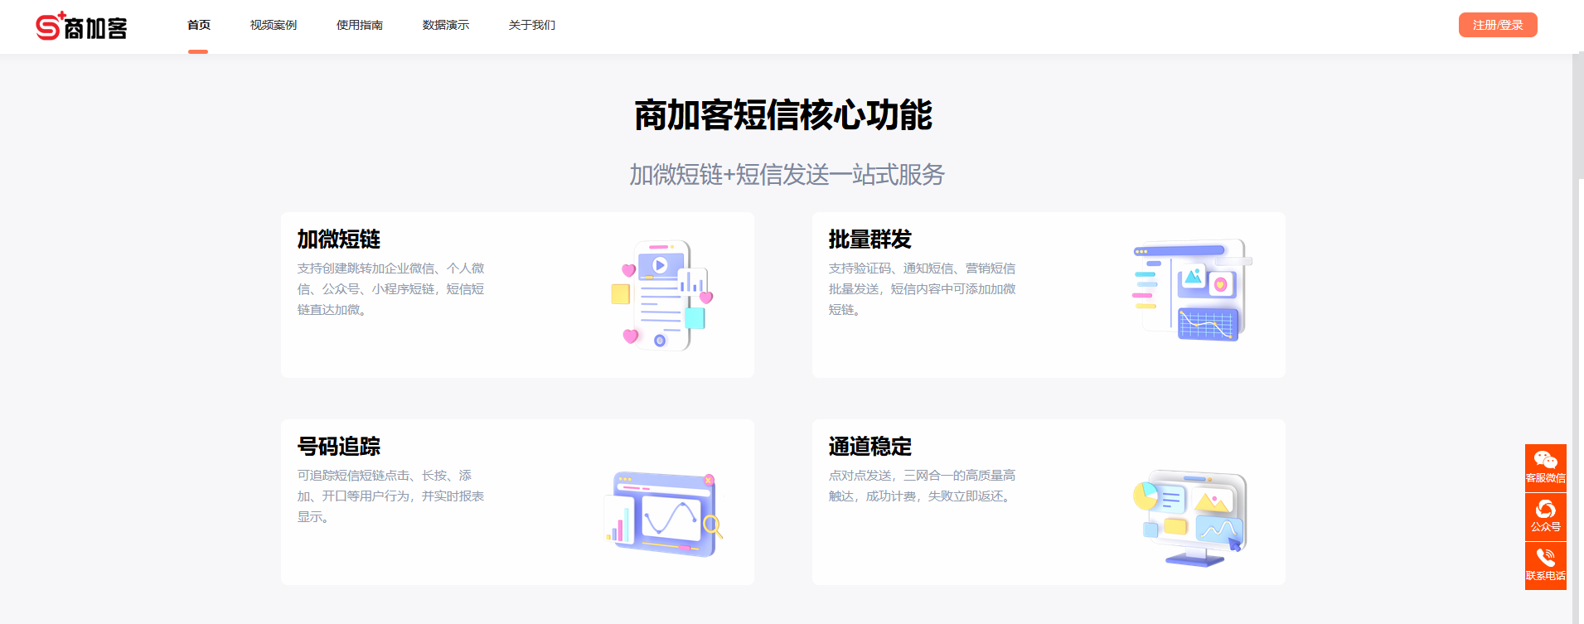The width and height of the screenshot is (1584, 624).
Task: Click the 加微短链 card heading
Action: [338, 239]
